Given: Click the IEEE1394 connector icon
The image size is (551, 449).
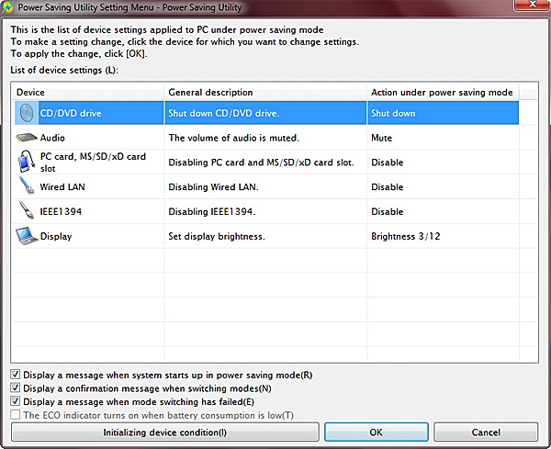Looking at the screenshot, I should (x=27, y=212).
